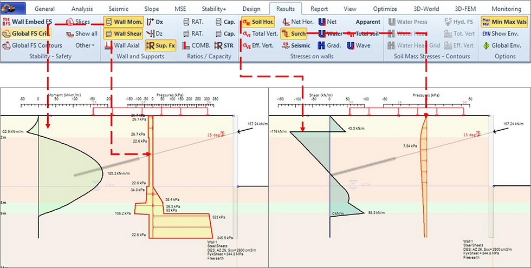The height and width of the screenshot is (268, 531).
Task: Click the 98.3 kN/m shear label
Action: (x=376, y=213)
